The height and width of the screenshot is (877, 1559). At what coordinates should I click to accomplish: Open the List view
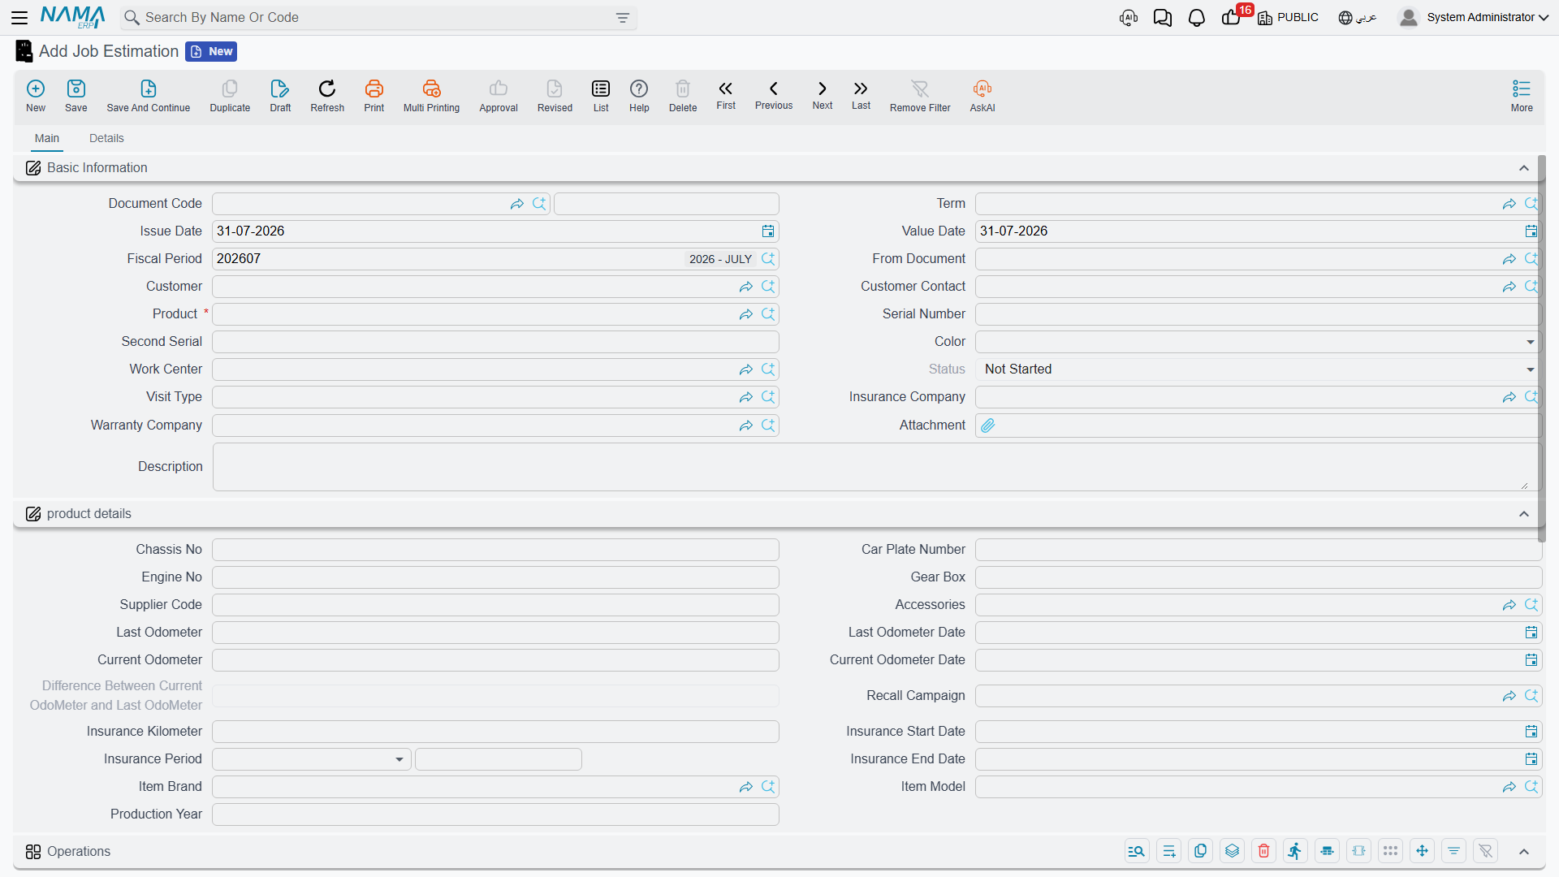click(x=601, y=96)
